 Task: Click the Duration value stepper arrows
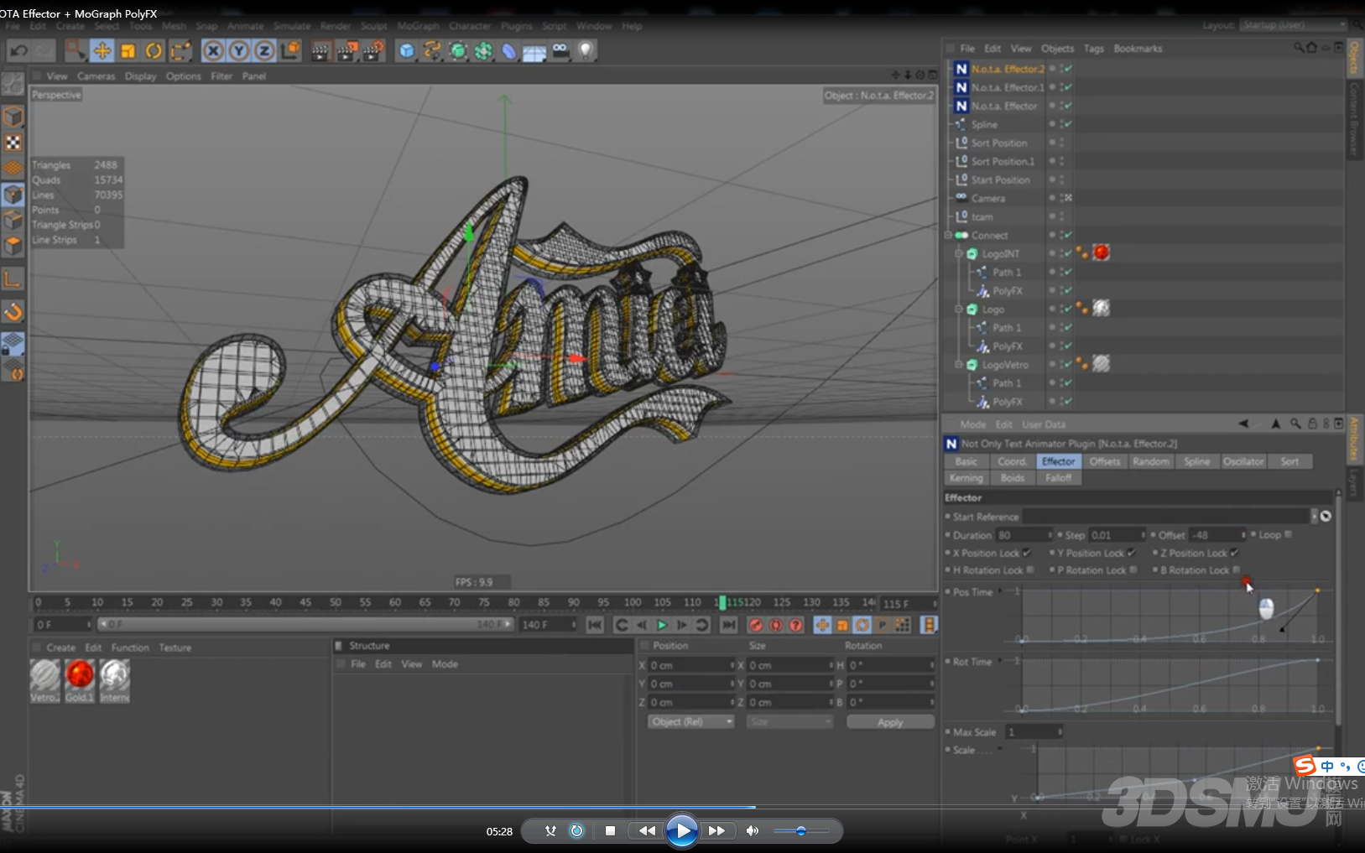coord(1050,535)
